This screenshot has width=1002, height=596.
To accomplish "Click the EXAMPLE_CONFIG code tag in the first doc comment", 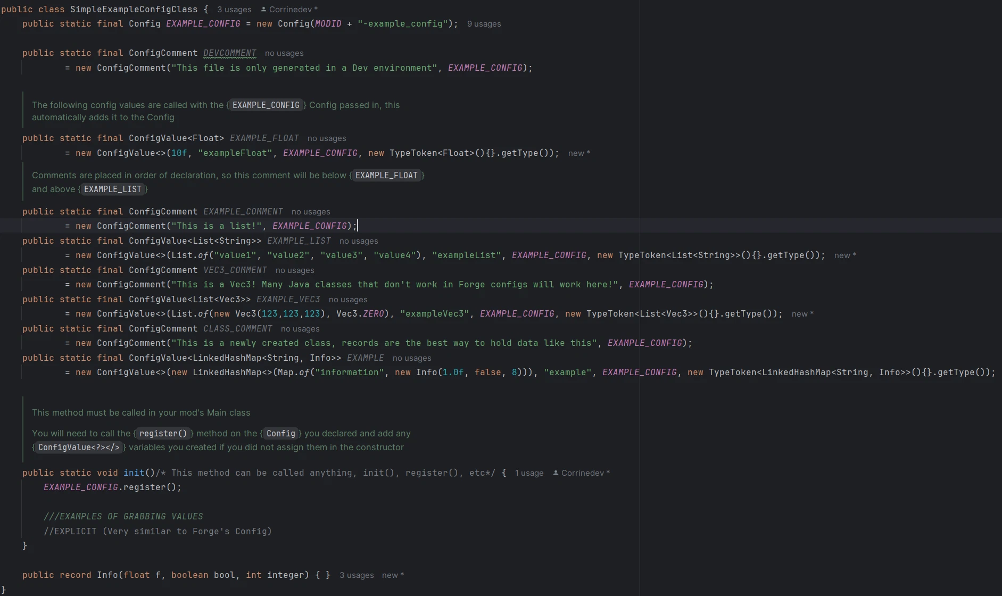I will 266,105.
